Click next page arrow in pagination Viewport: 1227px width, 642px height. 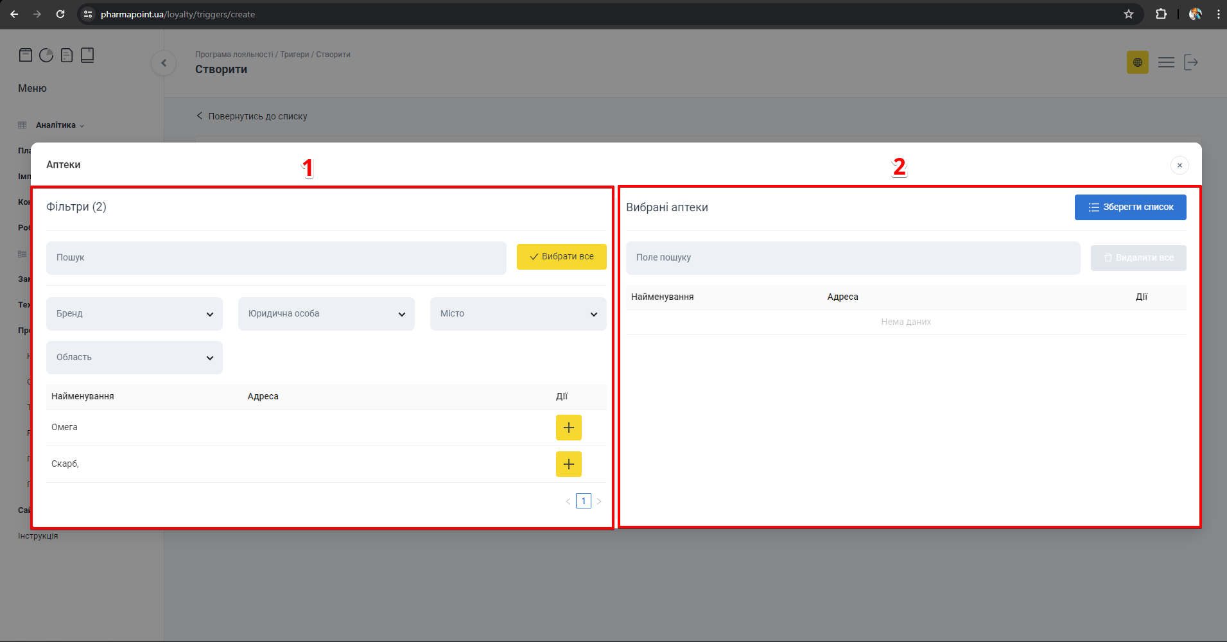(x=599, y=501)
